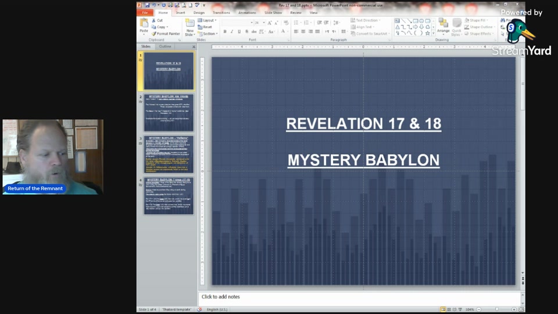Viewport: 558px width, 314px height.
Task: Open the Arrange objects tool
Action: [443, 24]
